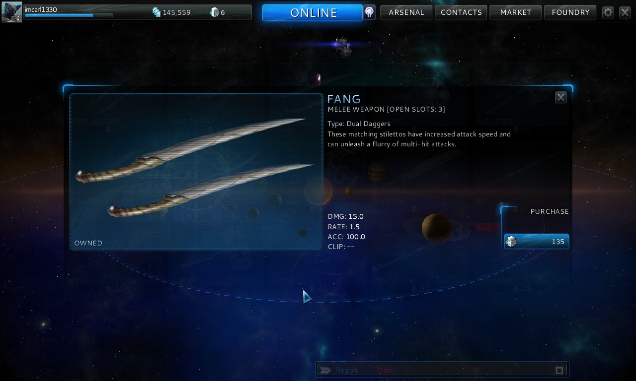Open the FOUNDRY menu
This screenshot has height=381, width=636.
570,12
